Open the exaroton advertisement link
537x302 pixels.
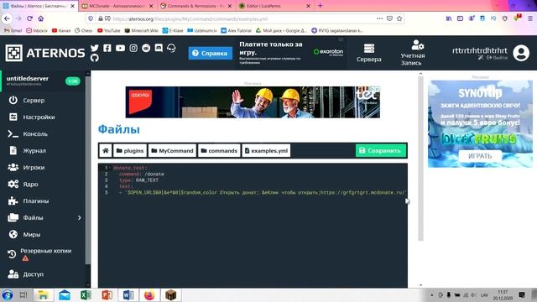point(328,52)
